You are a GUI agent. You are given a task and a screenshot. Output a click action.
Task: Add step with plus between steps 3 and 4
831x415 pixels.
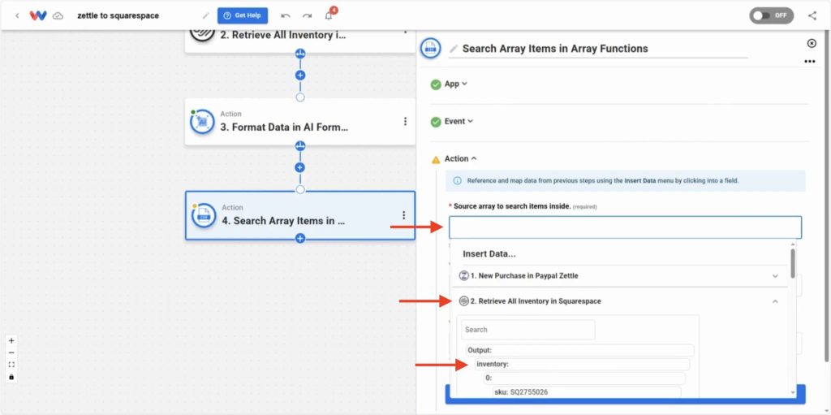coord(300,167)
